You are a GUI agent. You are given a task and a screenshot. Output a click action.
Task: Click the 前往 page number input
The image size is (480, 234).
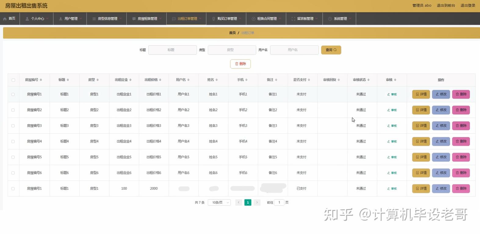[x=279, y=202]
